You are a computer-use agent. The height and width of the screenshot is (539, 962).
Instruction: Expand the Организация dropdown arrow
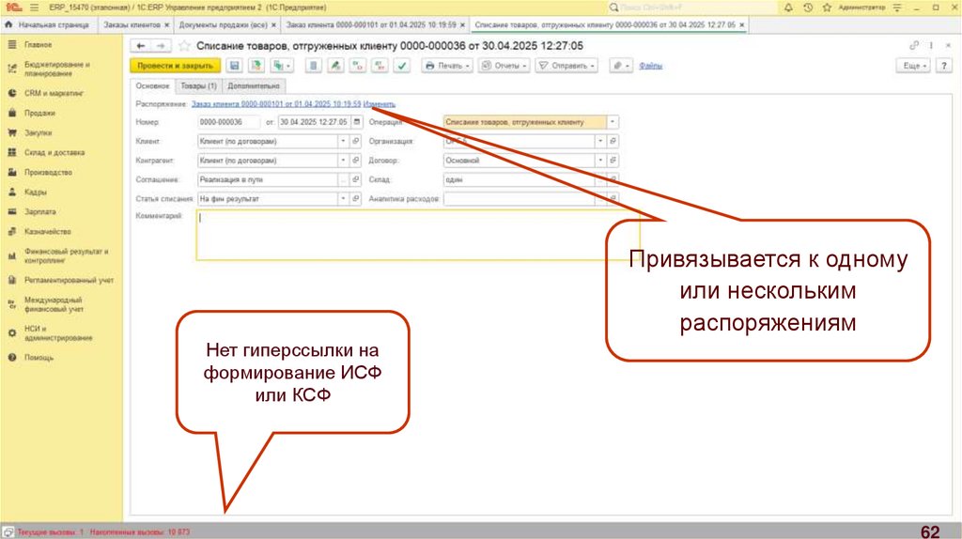tap(600, 141)
